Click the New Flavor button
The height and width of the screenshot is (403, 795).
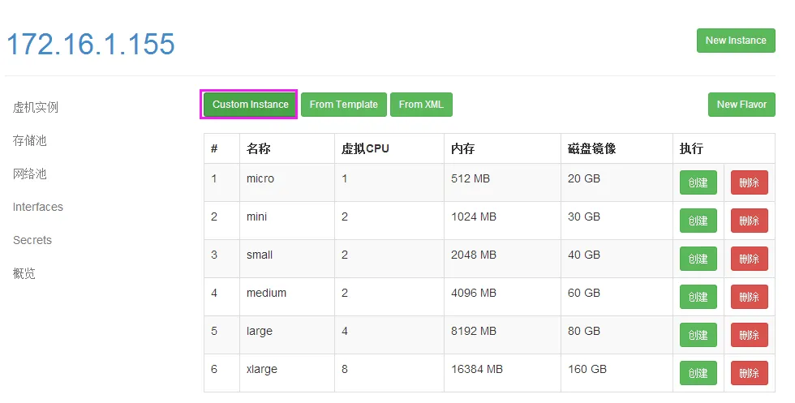pos(741,105)
